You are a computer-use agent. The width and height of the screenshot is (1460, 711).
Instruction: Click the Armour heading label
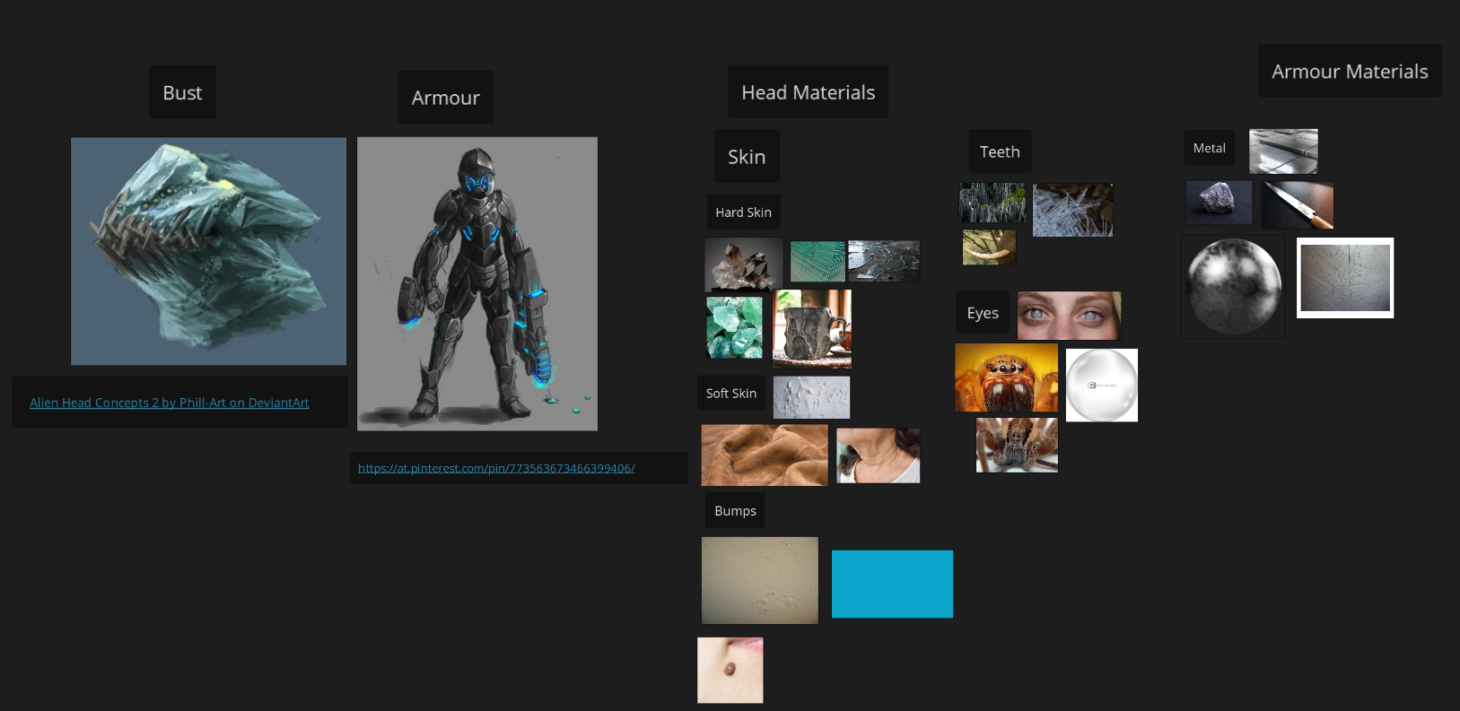pos(446,97)
